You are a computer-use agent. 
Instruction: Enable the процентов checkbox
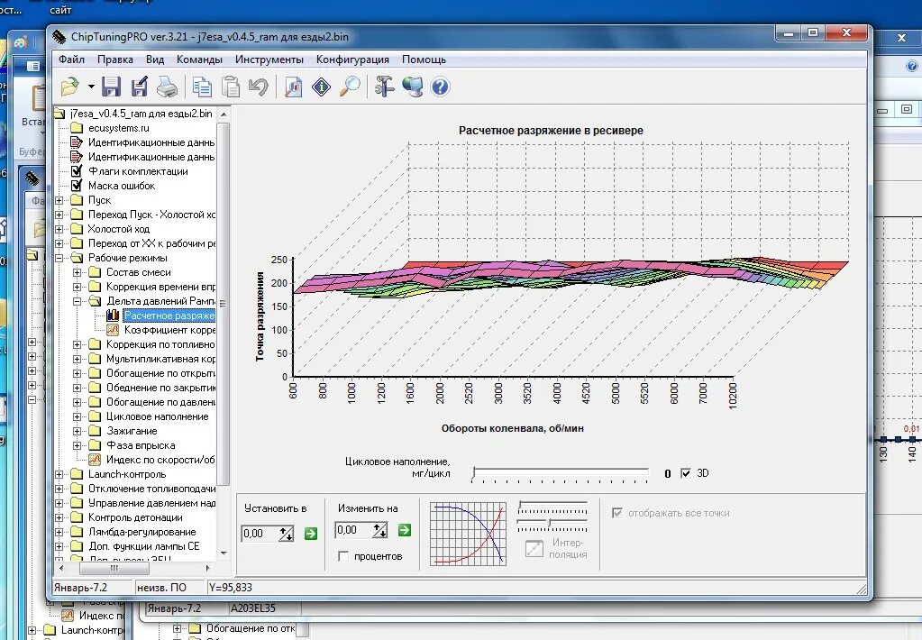tap(344, 556)
